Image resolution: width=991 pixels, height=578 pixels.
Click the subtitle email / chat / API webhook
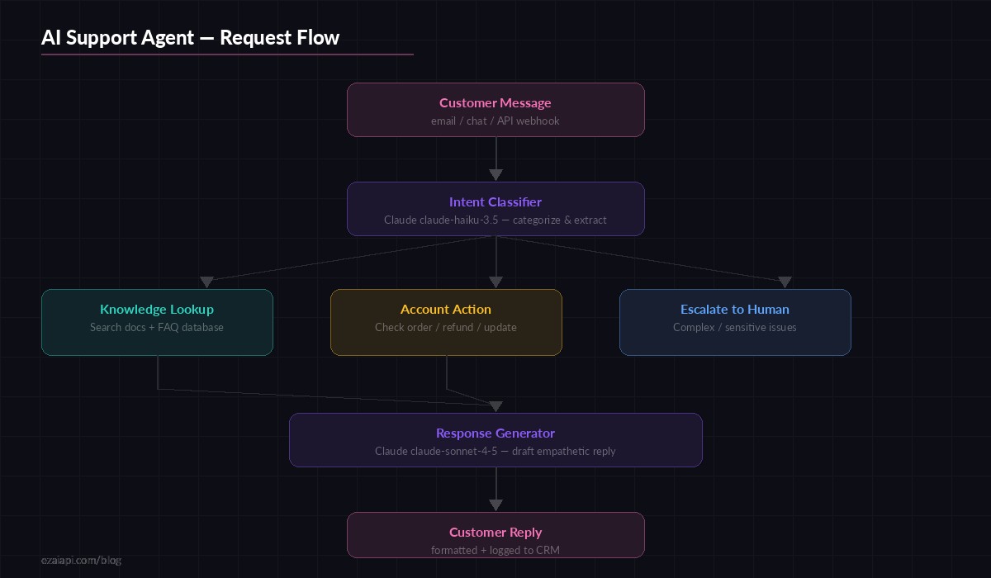495,121
